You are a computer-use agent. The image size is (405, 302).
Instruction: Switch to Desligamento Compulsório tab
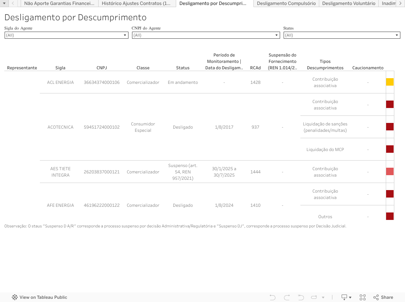286,4
